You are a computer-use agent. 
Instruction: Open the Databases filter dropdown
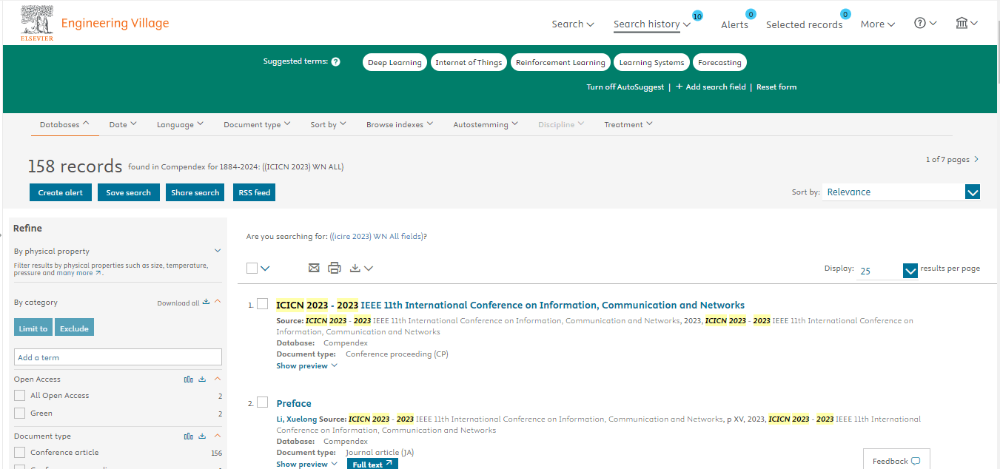[x=64, y=124]
